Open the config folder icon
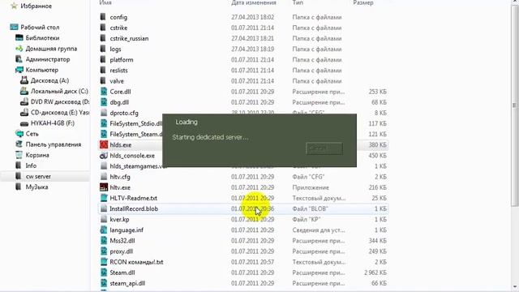 103,17
